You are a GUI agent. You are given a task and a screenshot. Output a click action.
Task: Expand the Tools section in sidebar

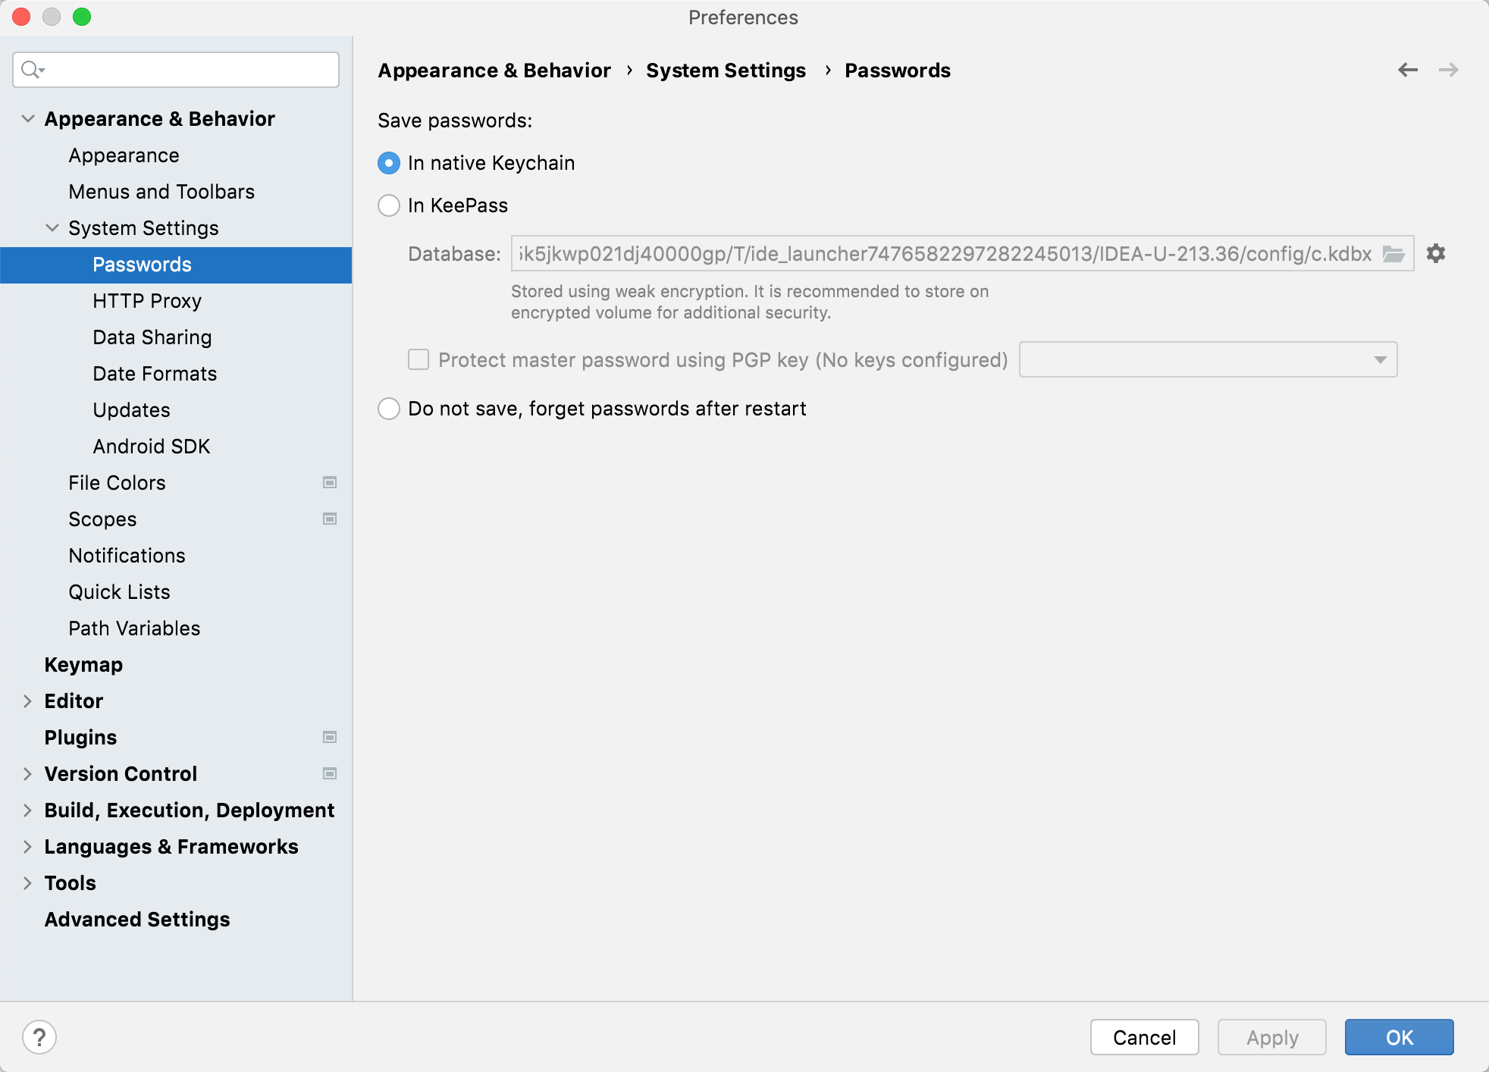27,882
